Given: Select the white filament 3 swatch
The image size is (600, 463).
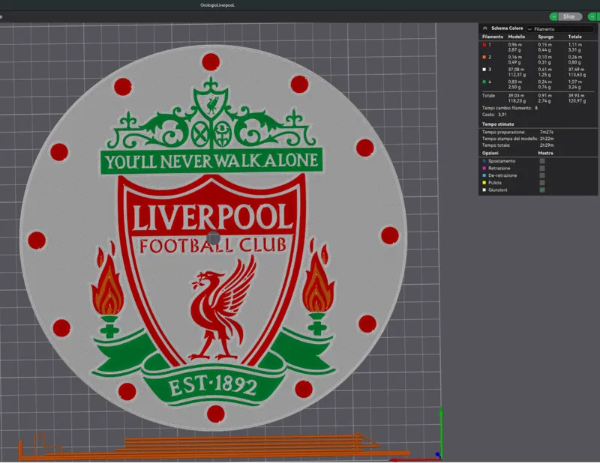Looking at the screenshot, I should (x=484, y=69).
